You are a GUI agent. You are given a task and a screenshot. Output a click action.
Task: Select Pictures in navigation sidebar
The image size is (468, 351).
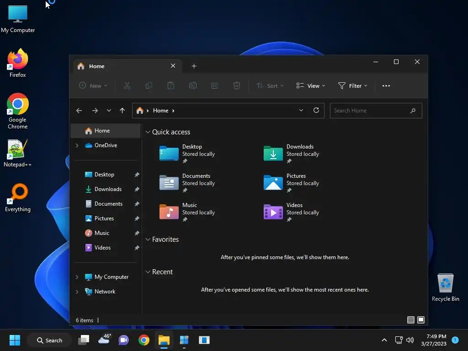(106, 218)
